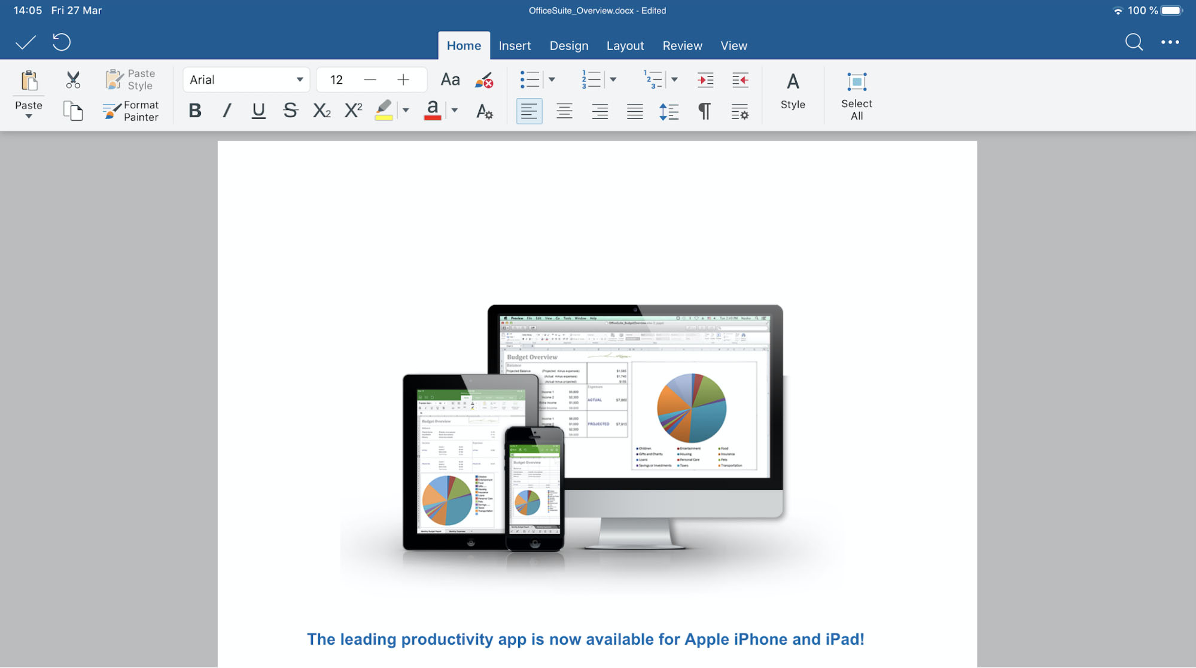
Task: Increase the paragraph indent
Action: tap(705, 80)
